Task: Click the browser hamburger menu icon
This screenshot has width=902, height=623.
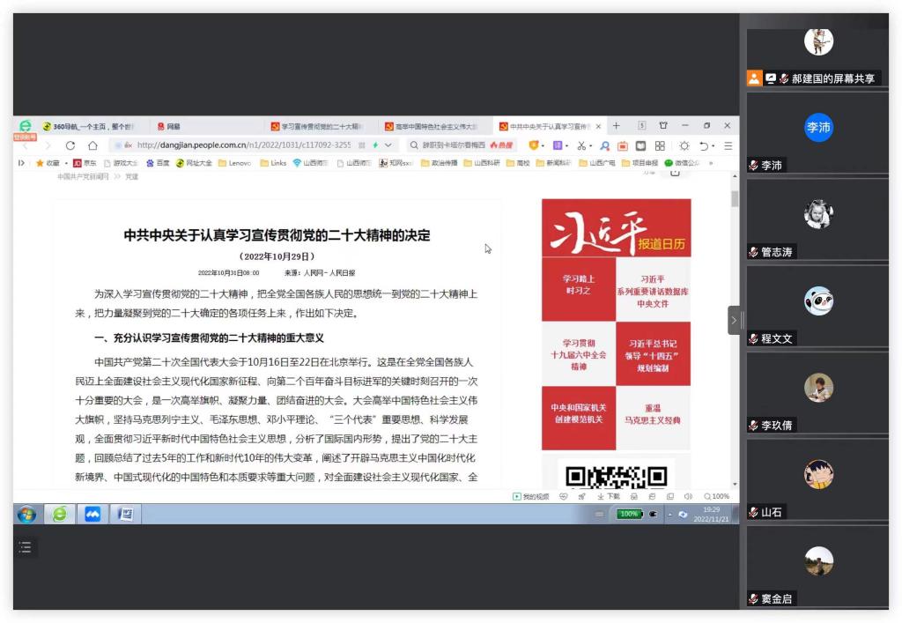Action: pyautogui.click(x=728, y=145)
